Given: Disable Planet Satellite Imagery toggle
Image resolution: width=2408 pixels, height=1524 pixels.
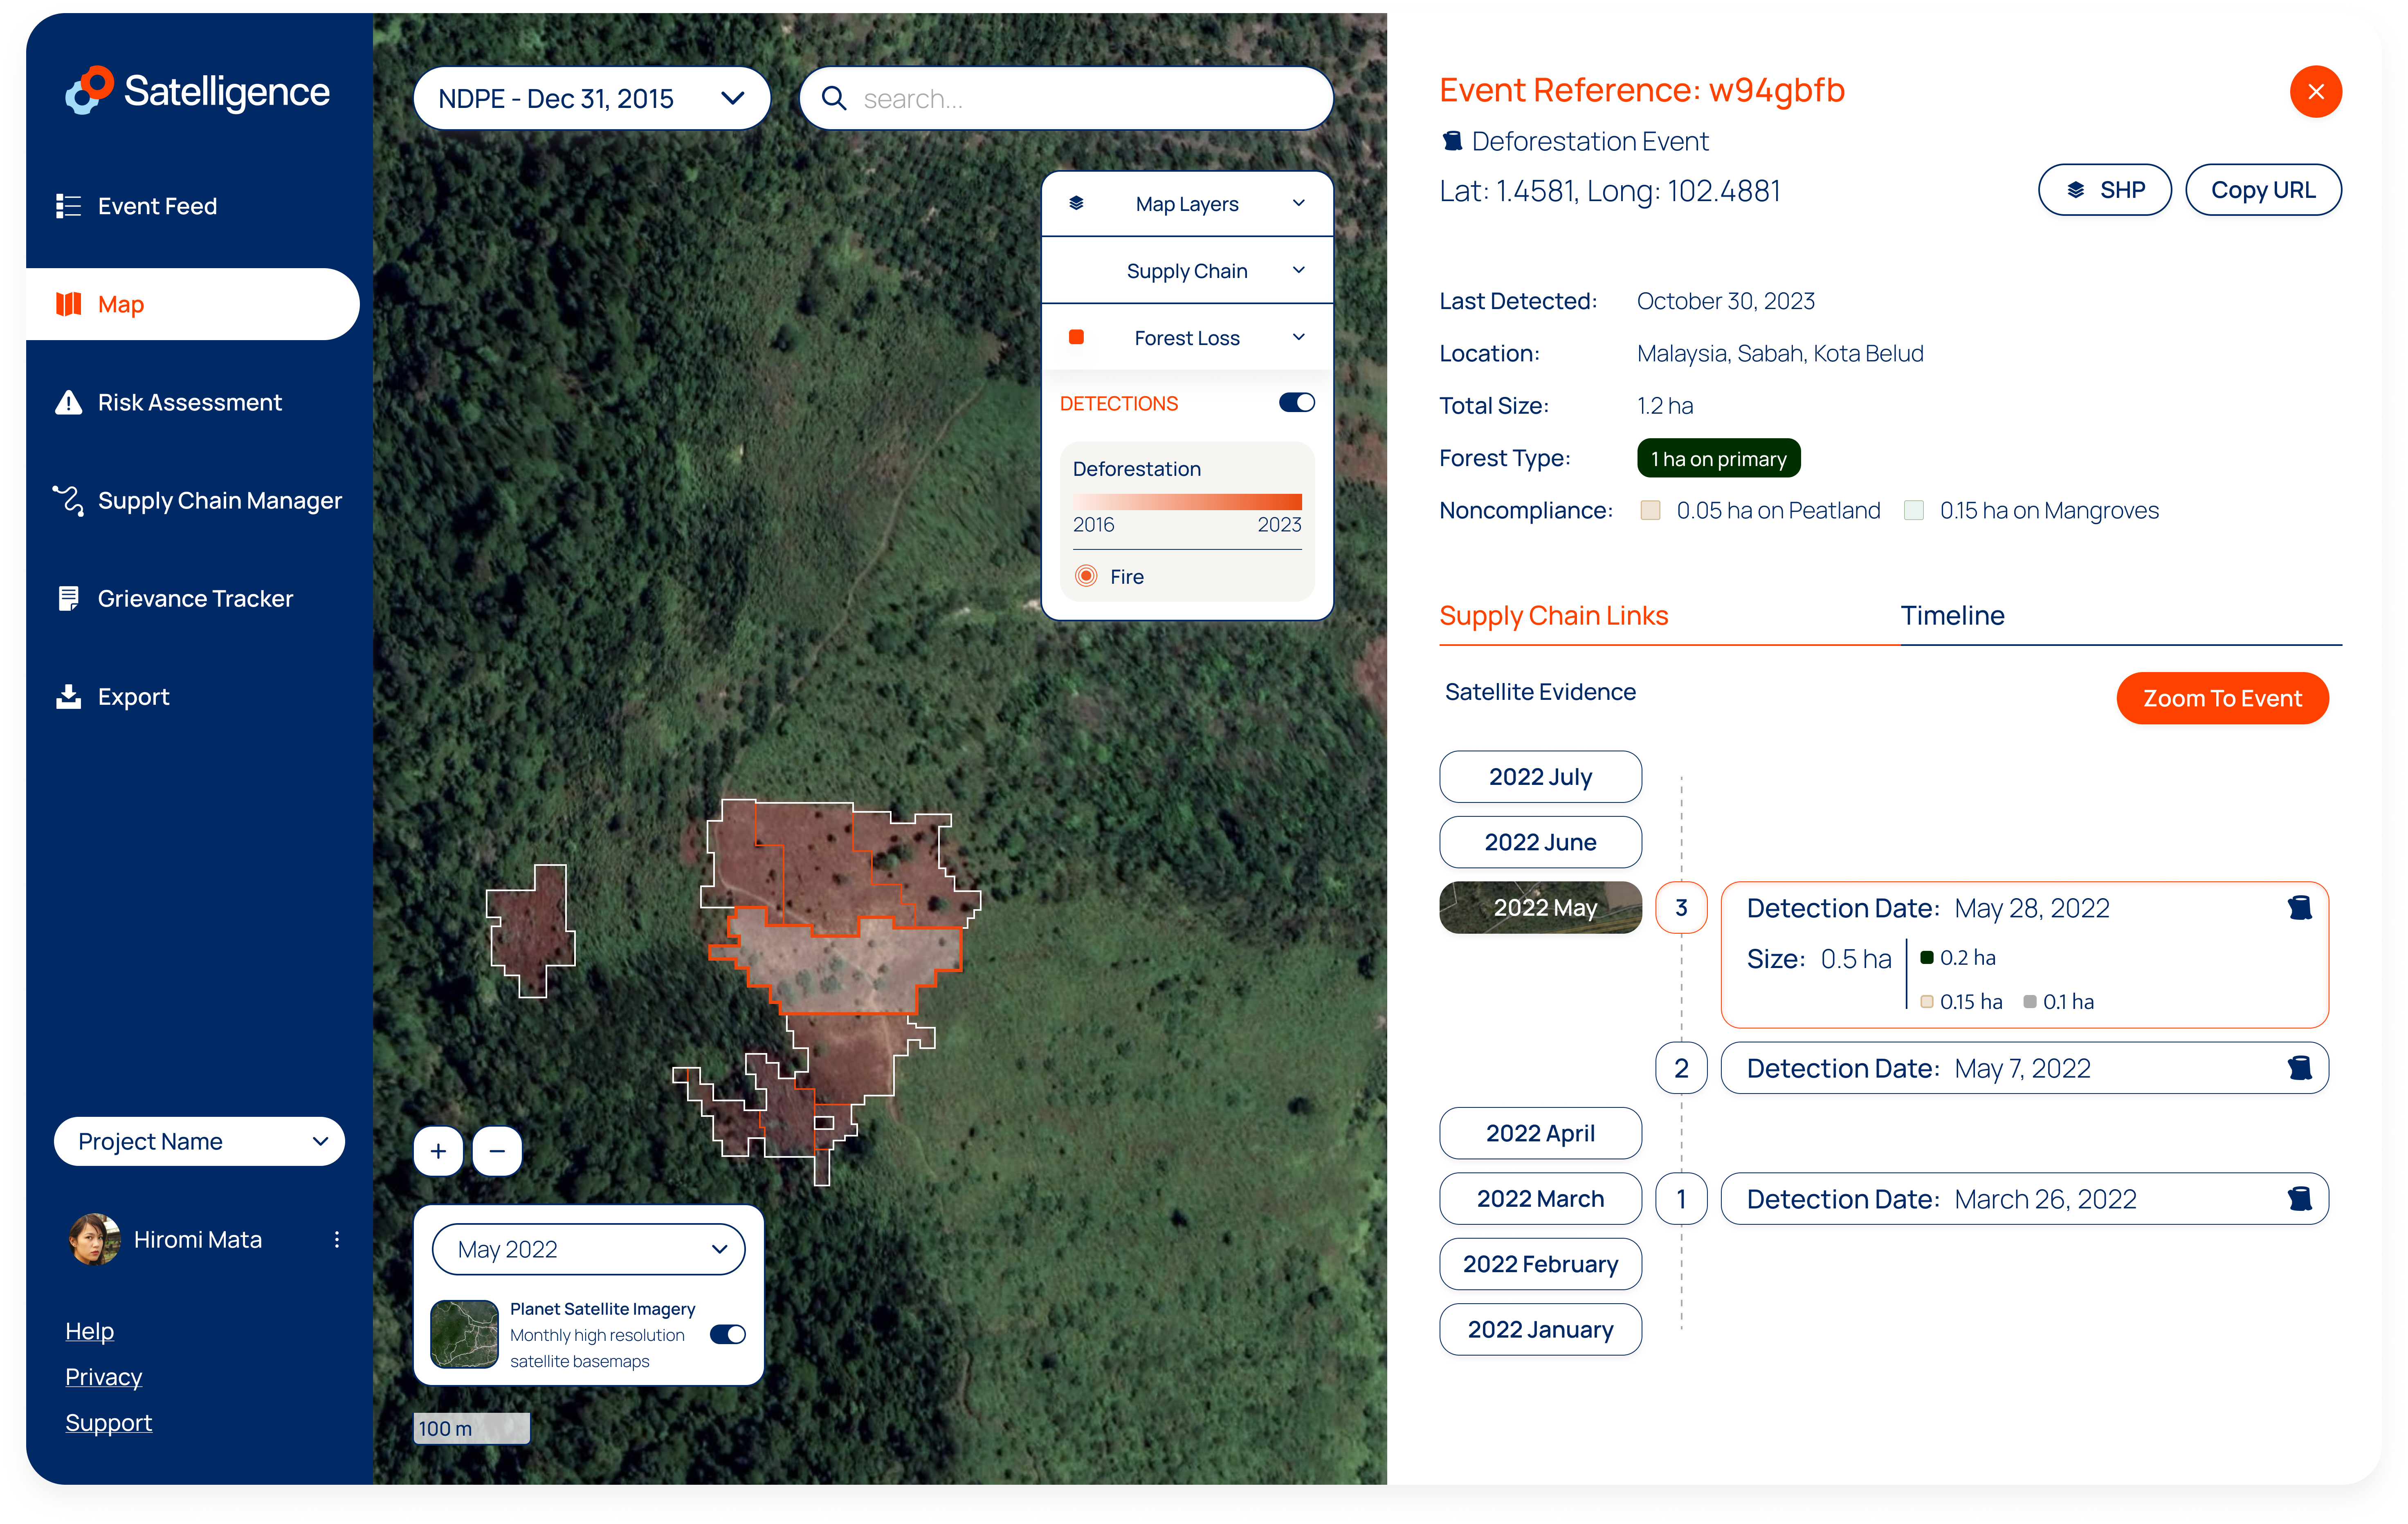Looking at the screenshot, I should [728, 1334].
